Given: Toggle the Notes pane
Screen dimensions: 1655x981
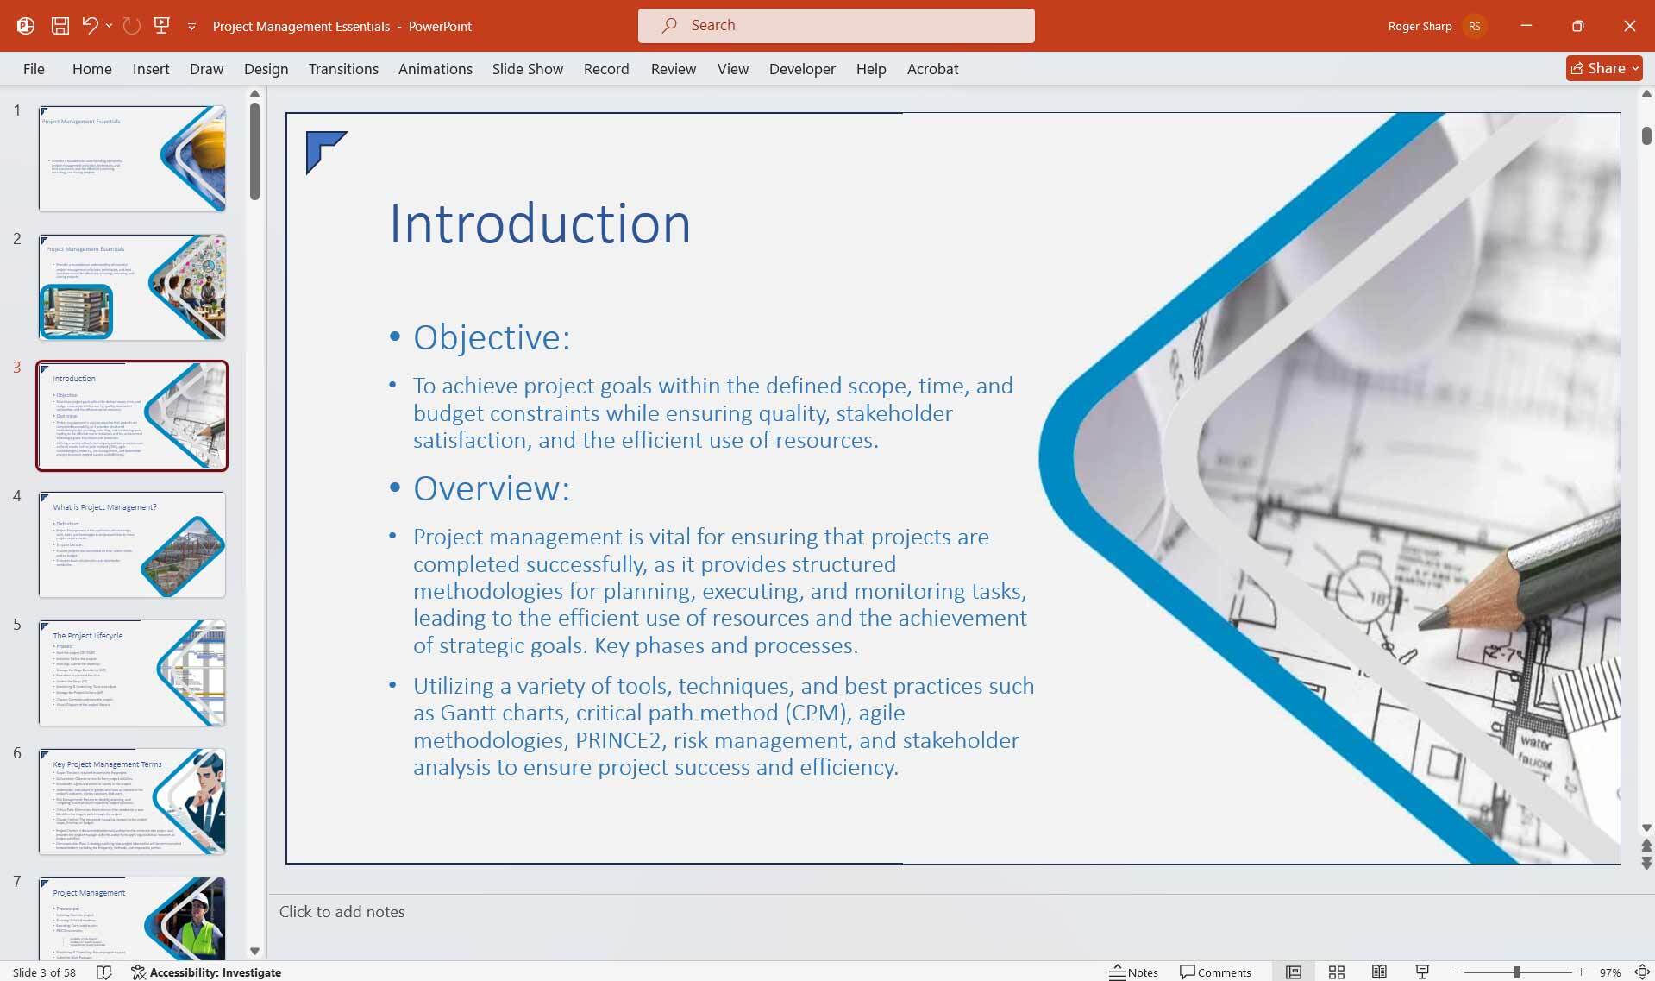Looking at the screenshot, I should point(1133,972).
